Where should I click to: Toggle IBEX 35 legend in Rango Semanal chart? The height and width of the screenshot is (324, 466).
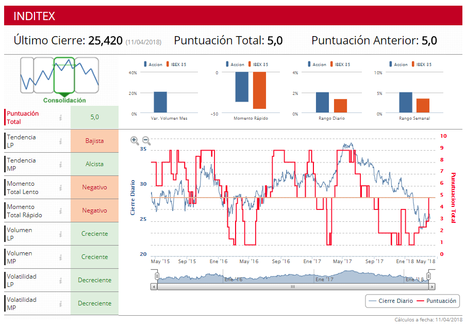click(422, 64)
